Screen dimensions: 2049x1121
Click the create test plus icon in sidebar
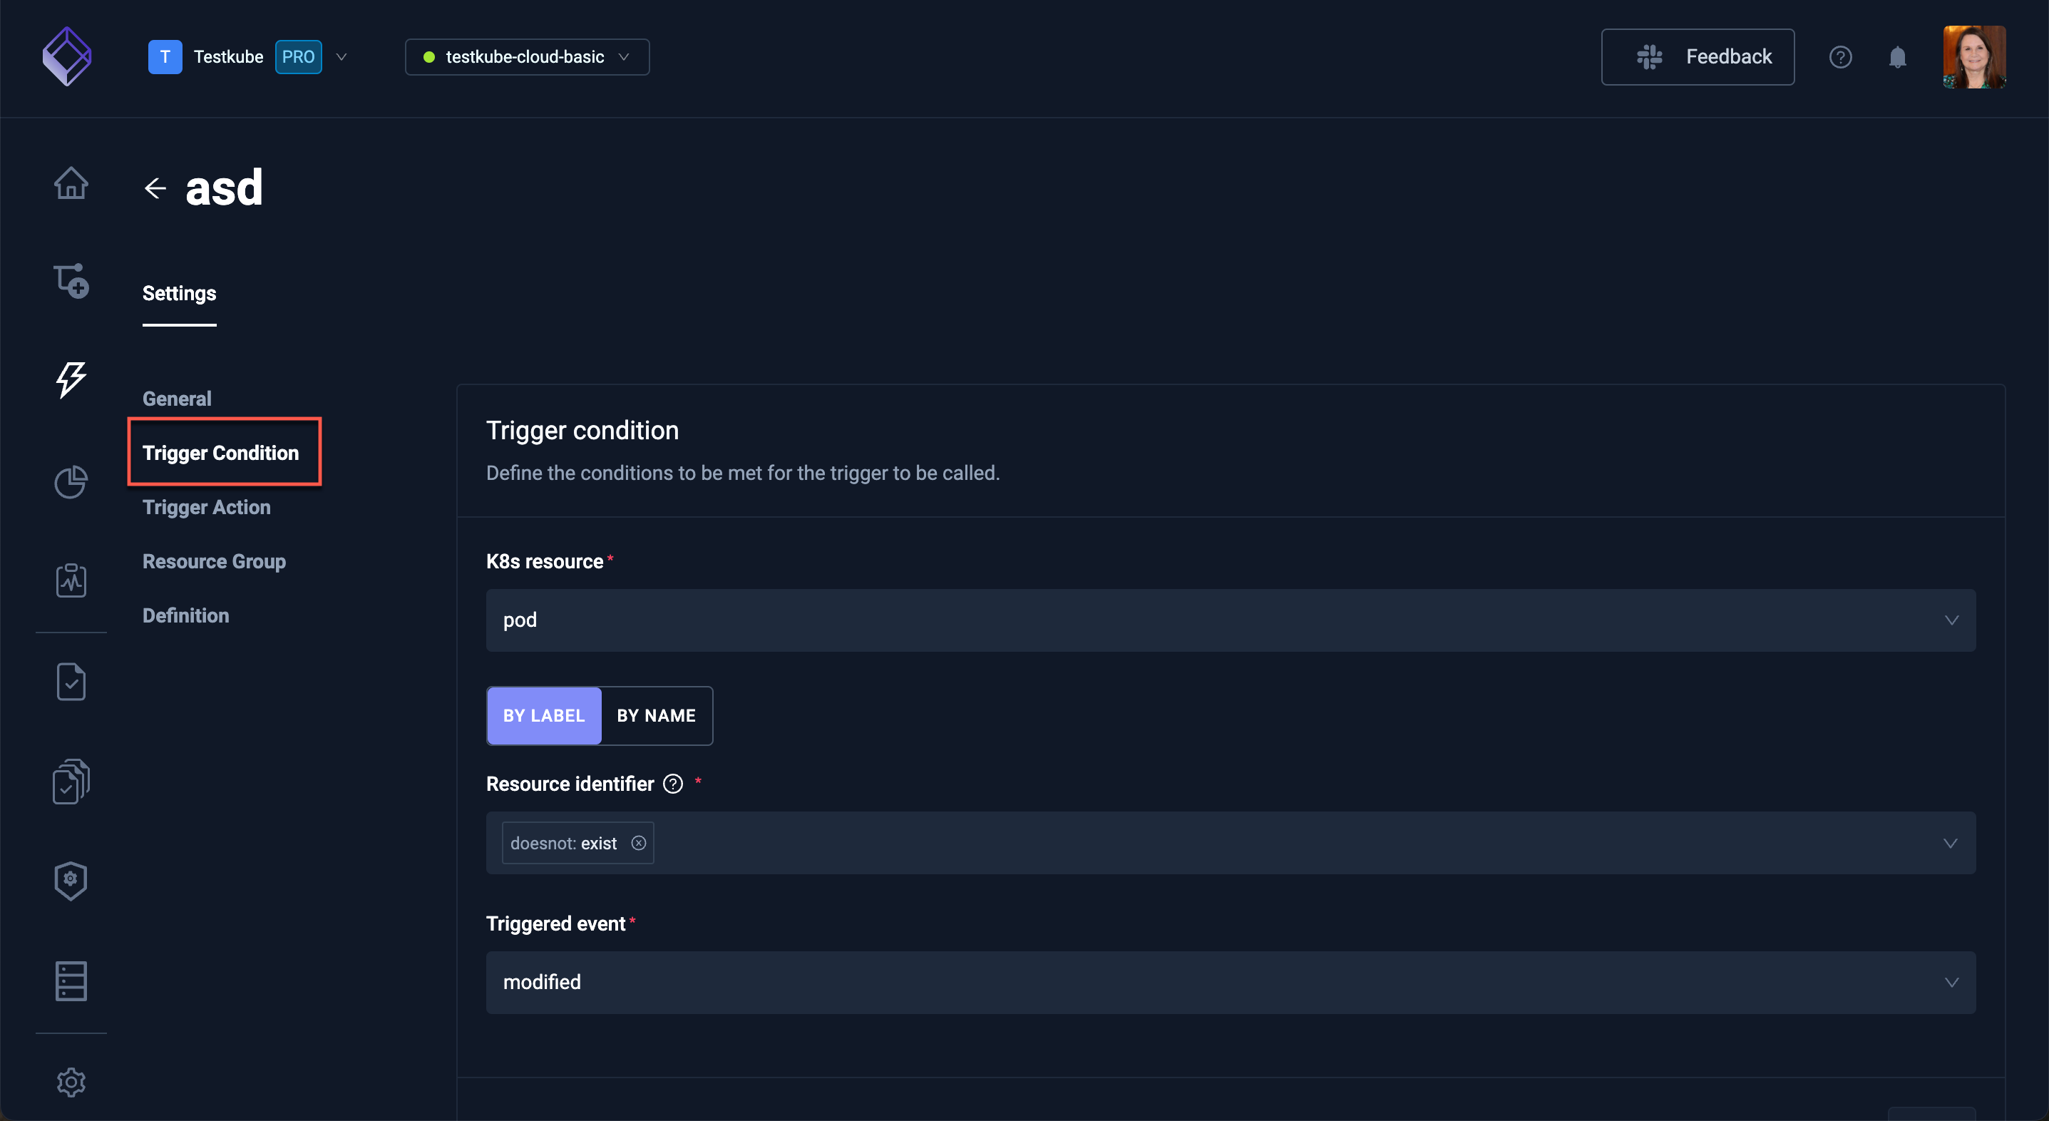click(x=71, y=282)
